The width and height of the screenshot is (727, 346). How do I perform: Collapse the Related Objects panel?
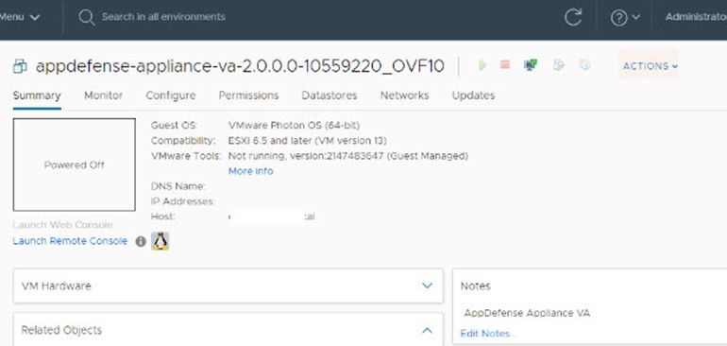pyautogui.click(x=428, y=330)
